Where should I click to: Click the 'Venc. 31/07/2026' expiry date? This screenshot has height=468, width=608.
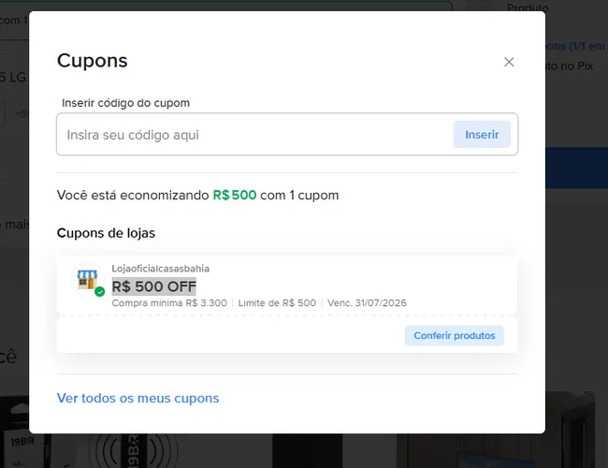click(x=367, y=302)
